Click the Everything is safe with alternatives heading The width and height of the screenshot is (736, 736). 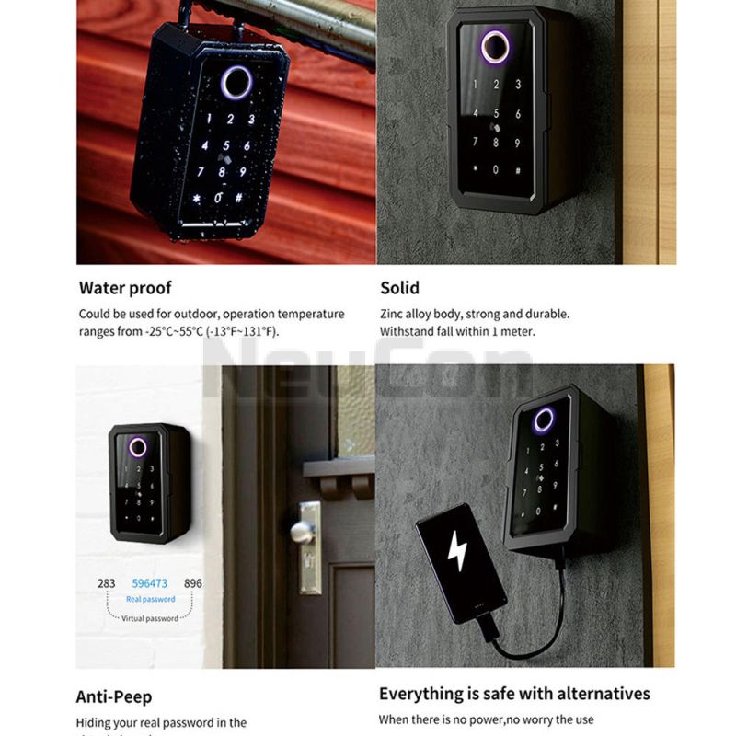tap(514, 694)
